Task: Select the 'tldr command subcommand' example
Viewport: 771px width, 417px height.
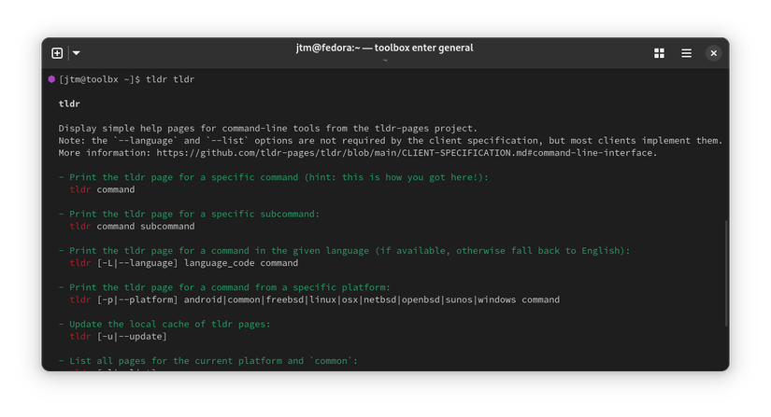Action: coord(132,226)
